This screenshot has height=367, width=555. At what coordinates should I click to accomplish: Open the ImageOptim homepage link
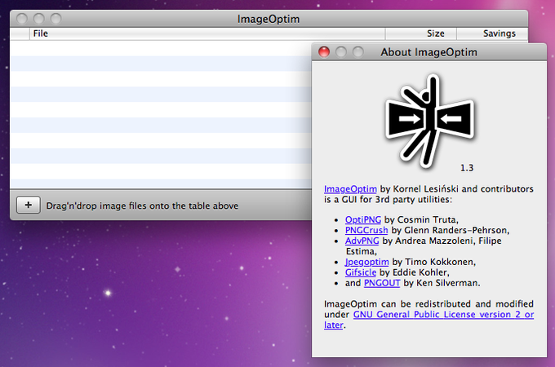coord(350,189)
